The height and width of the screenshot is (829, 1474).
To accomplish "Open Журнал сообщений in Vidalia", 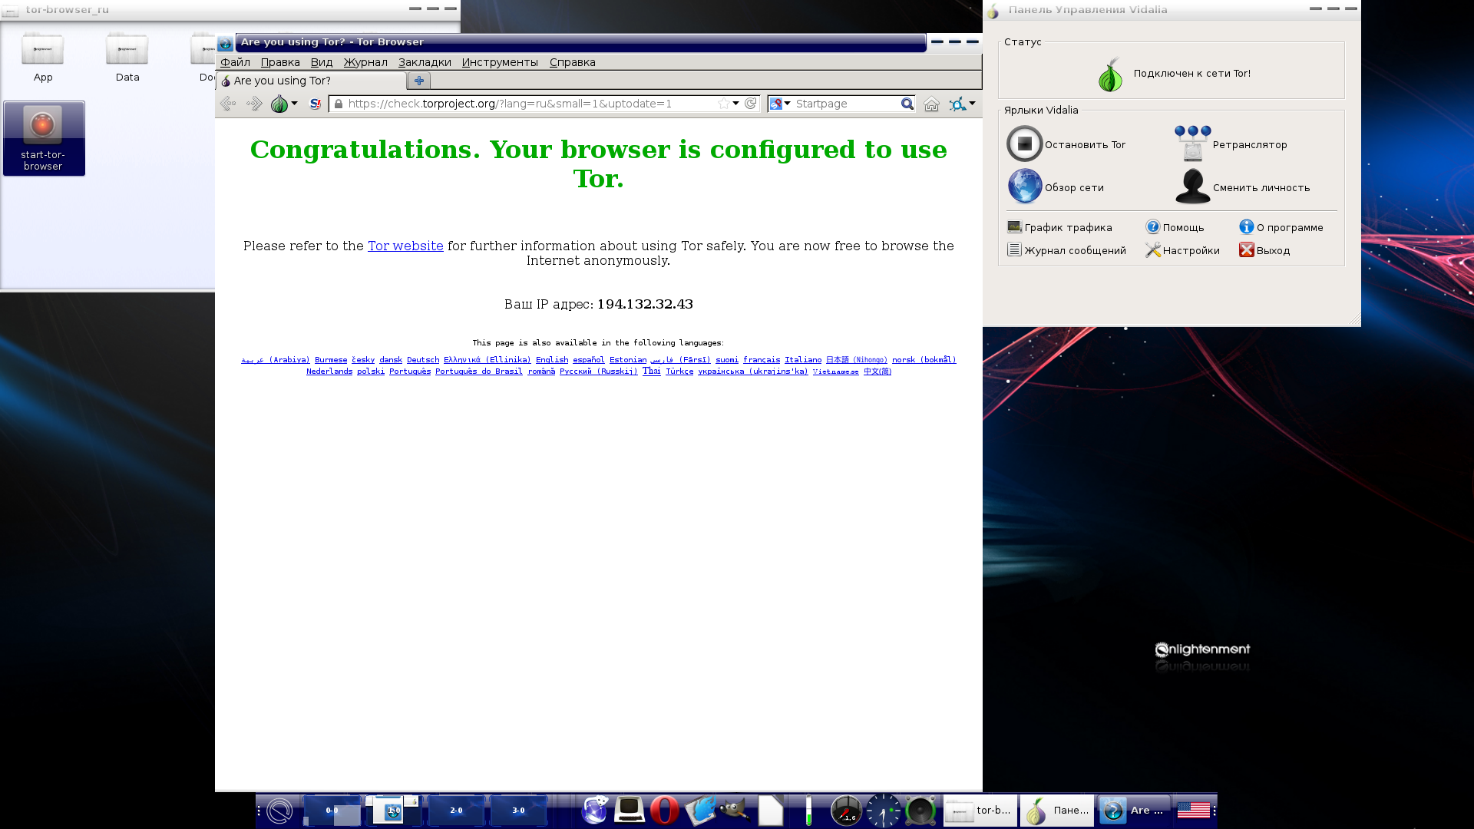I will tap(1066, 250).
